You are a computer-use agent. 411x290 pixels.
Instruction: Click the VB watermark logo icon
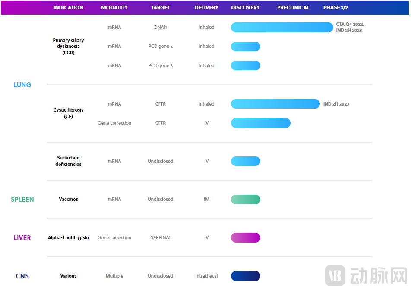click(x=335, y=276)
